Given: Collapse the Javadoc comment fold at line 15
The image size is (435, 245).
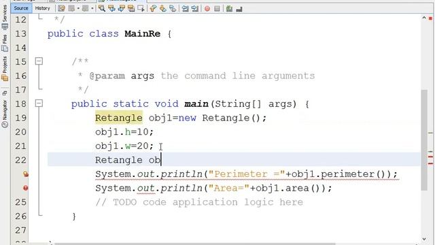Looking at the screenshot, I should pos(39,61).
